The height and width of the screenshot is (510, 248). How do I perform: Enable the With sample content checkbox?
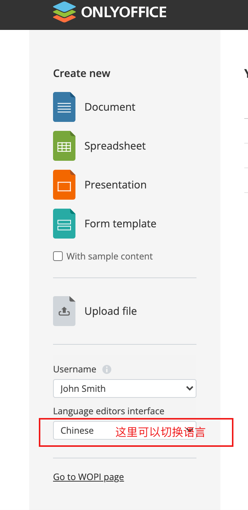[x=58, y=256]
